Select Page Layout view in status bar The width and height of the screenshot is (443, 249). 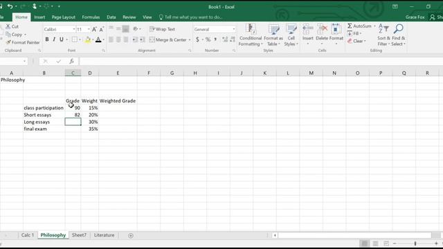(375, 243)
